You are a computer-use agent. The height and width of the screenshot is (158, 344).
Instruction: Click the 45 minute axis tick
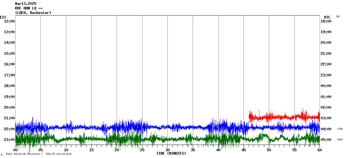244,150
